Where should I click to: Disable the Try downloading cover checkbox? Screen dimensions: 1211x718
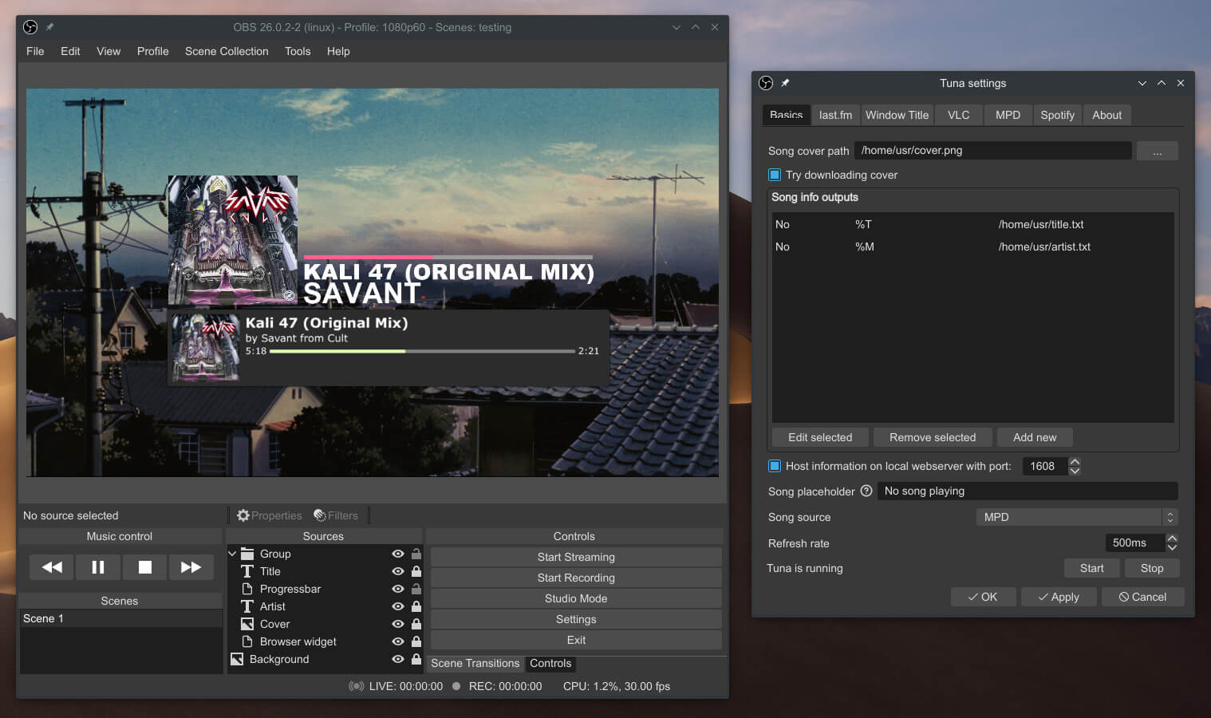[775, 175]
